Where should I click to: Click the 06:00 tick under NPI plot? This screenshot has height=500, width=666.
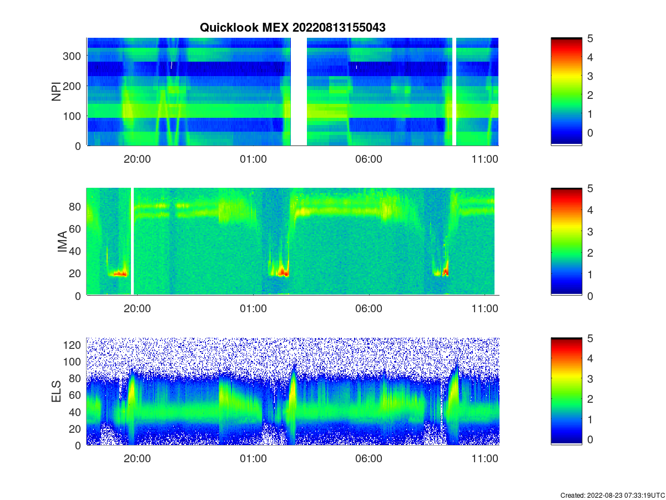pyautogui.click(x=369, y=159)
